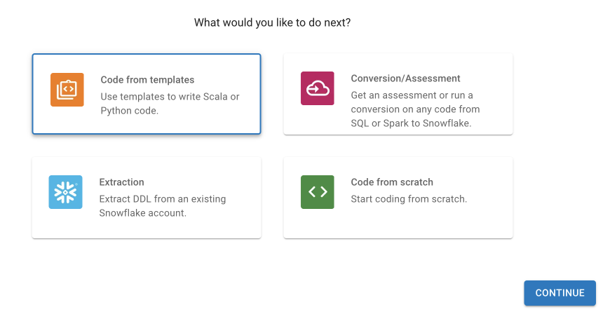The width and height of the screenshot is (610, 333).
Task: Choose the Code from scratch card
Action: tap(398, 198)
